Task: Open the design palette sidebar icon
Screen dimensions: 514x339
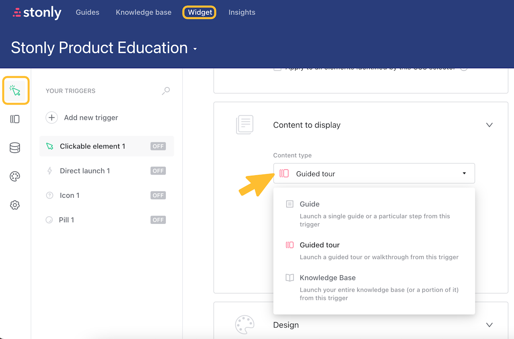Action: 15,177
